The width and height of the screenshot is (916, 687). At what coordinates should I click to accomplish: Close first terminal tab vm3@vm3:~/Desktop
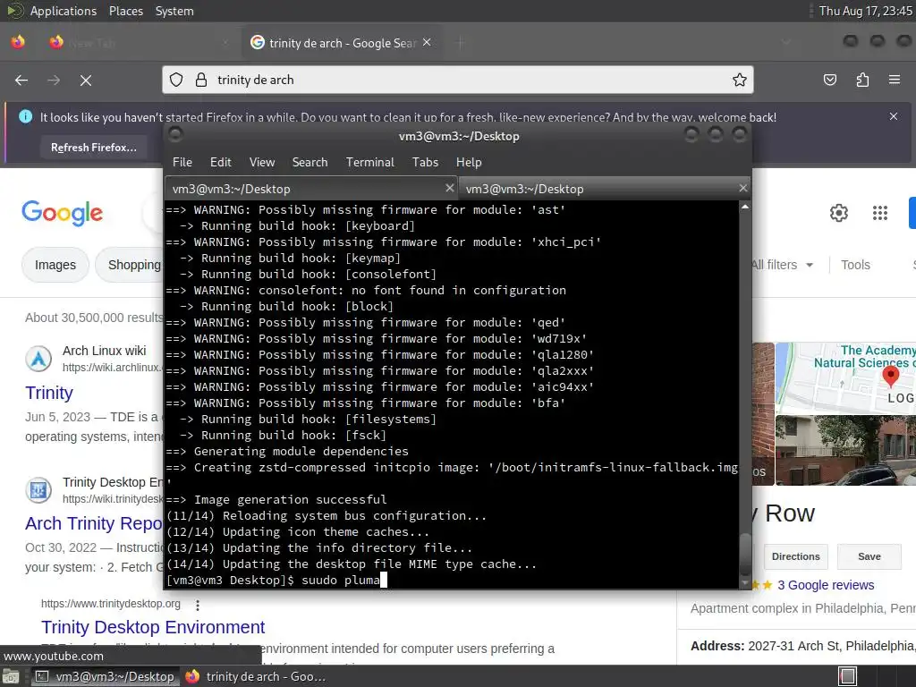click(x=449, y=188)
